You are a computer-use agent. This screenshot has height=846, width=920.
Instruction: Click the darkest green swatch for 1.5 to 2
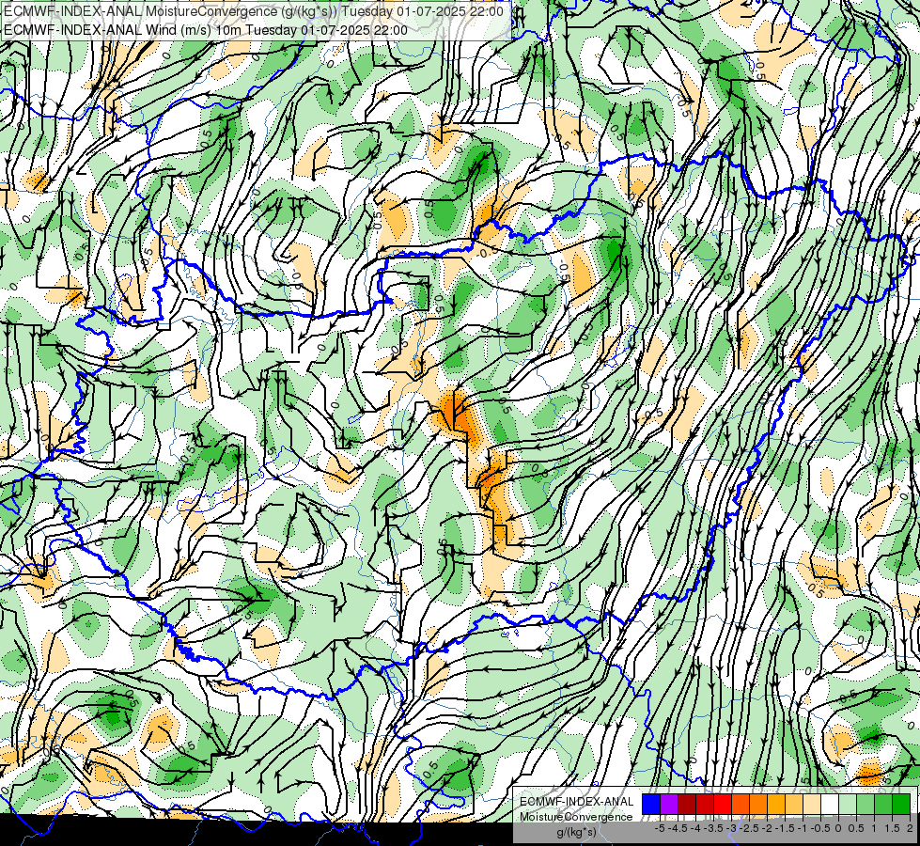[901, 804]
